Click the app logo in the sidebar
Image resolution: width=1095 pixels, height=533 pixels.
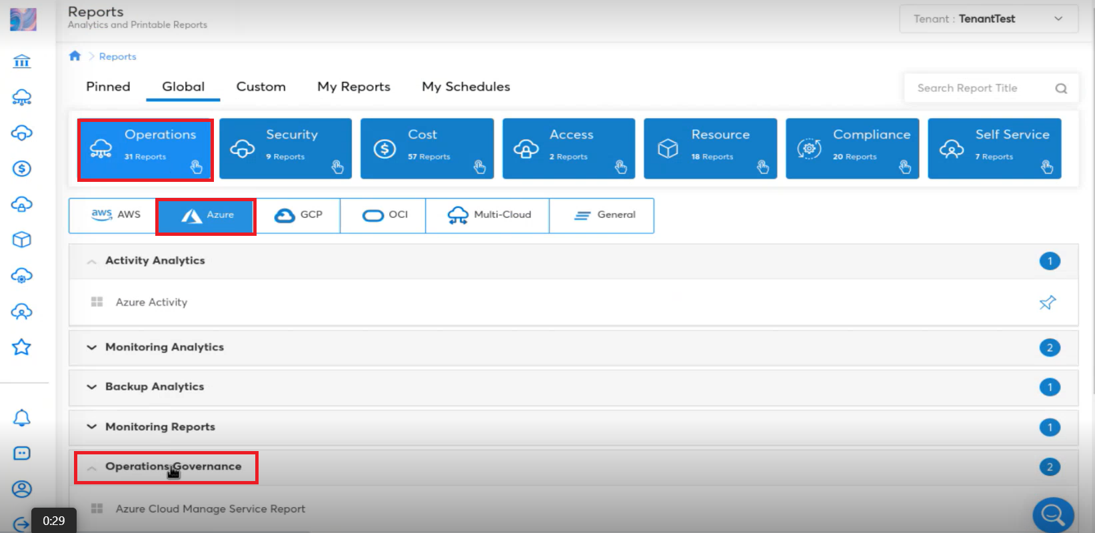pos(23,19)
